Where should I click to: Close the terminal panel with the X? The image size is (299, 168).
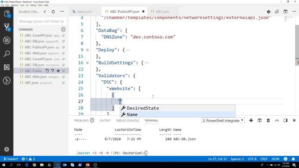pyautogui.click(x=294, y=120)
